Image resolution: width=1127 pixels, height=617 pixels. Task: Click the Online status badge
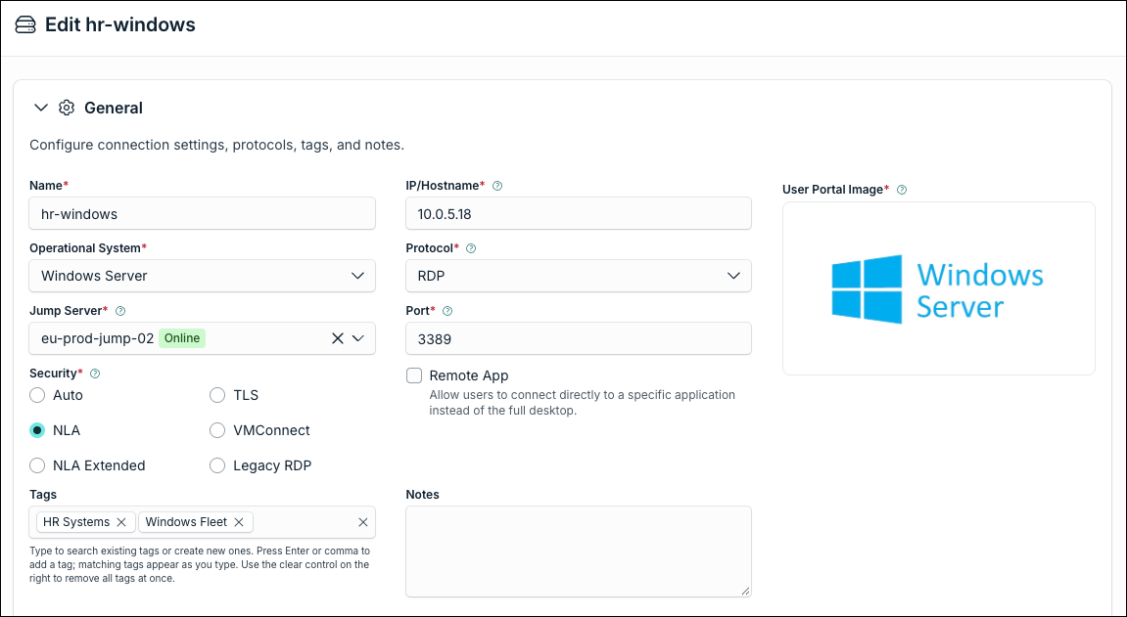point(182,338)
